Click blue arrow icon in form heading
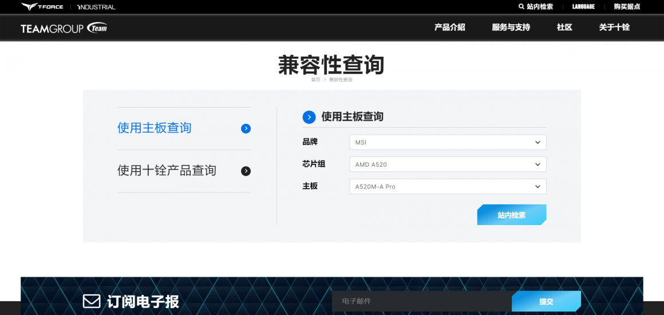664x315 pixels. click(x=309, y=117)
